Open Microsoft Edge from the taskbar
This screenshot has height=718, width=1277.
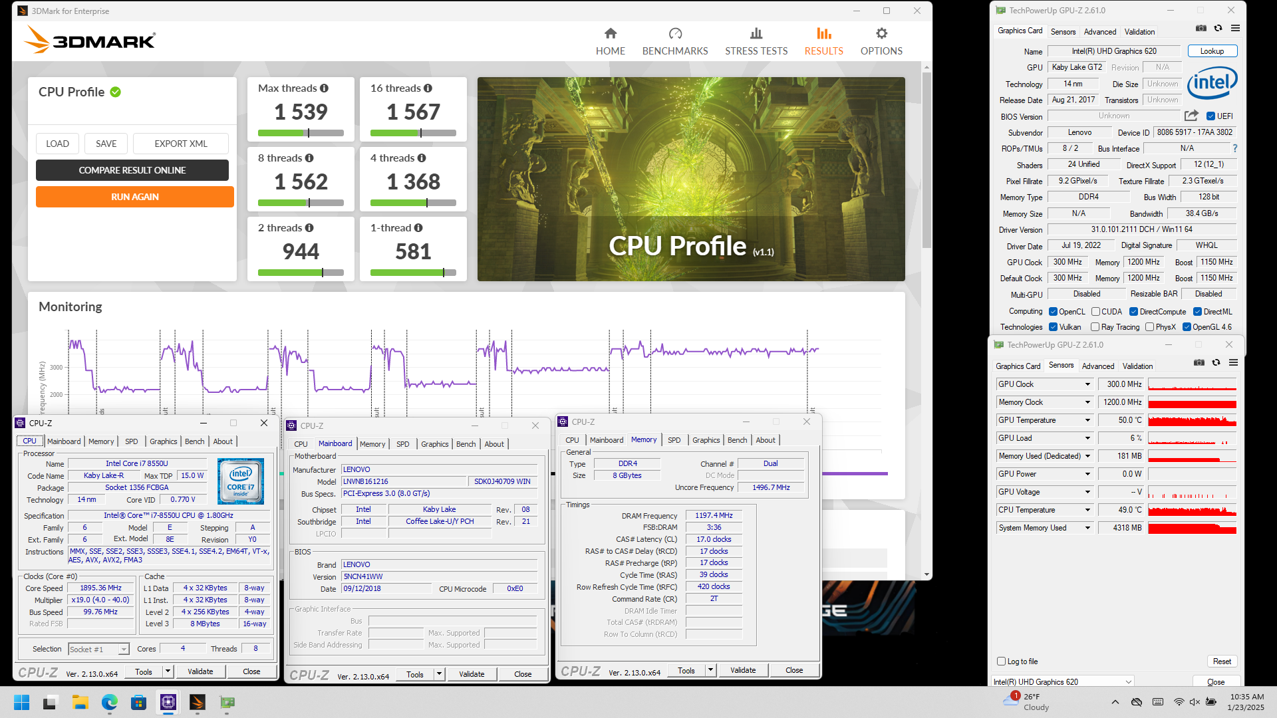pyautogui.click(x=110, y=702)
